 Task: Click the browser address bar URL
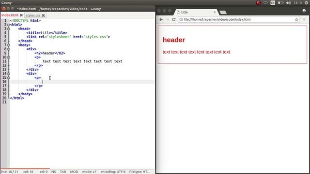tap(217, 19)
